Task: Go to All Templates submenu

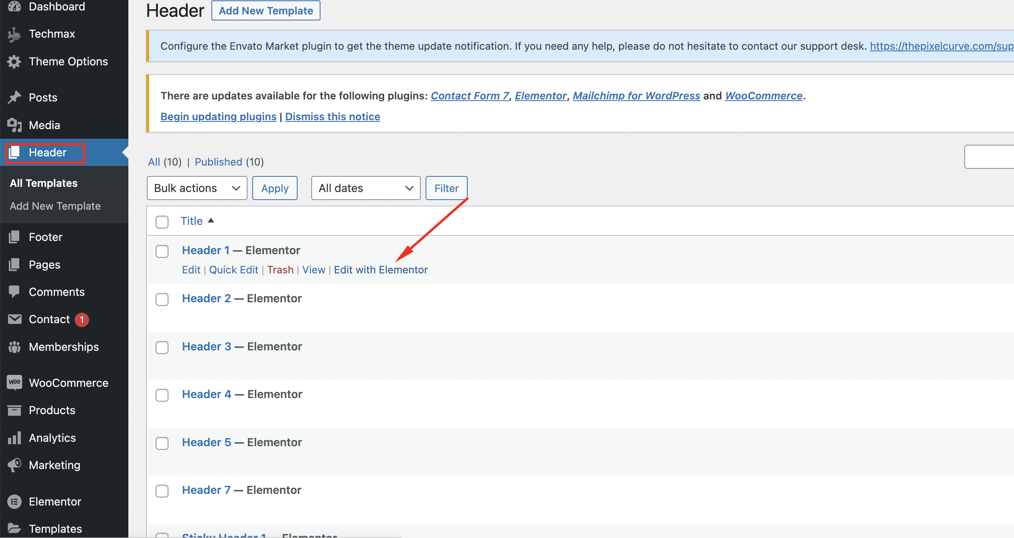Action: pyautogui.click(x=44, y=183)
